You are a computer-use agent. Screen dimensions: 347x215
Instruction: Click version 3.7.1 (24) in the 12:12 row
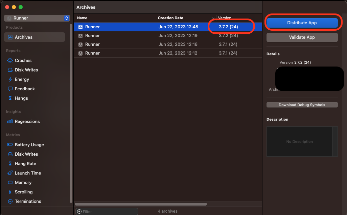tap(228, 53)
